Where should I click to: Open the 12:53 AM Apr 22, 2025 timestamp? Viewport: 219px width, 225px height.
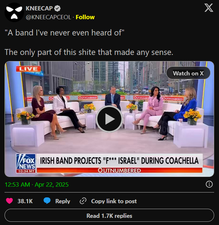click(x=37, y=185)
